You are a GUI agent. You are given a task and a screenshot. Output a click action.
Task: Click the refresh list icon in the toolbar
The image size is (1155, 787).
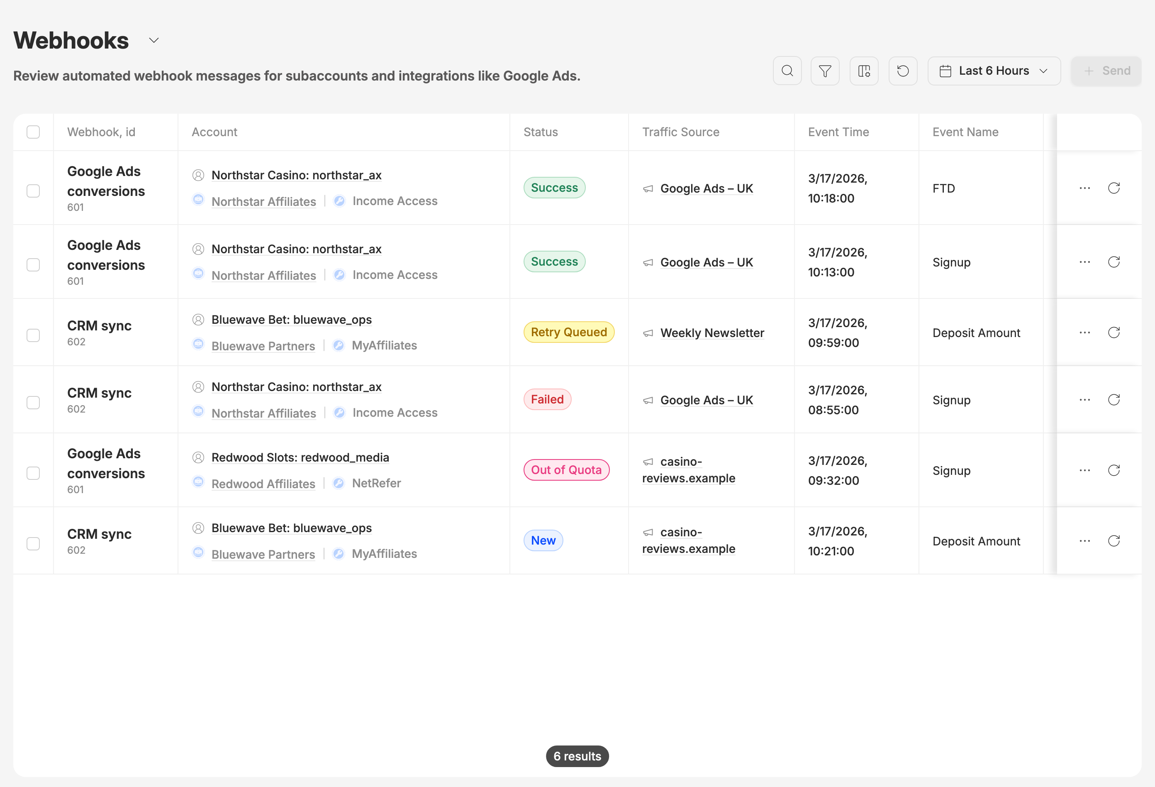(903, 71)
